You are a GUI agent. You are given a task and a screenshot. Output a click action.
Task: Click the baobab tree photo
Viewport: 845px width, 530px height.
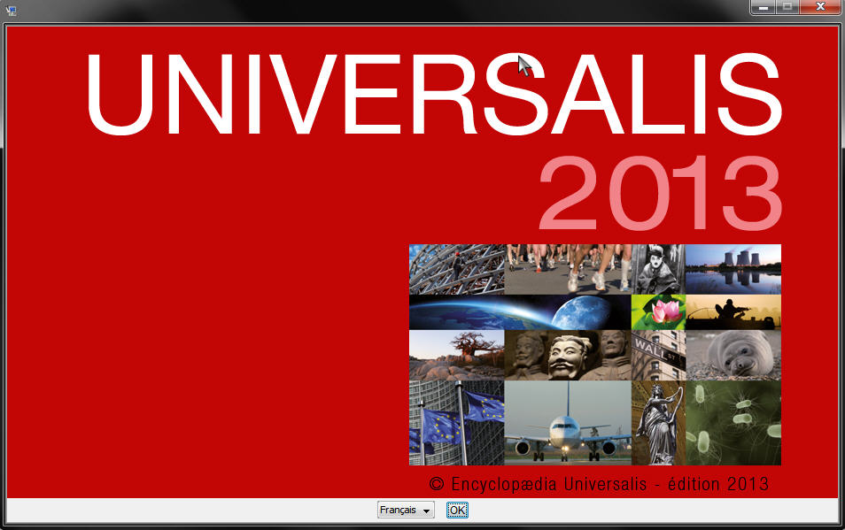456,355
